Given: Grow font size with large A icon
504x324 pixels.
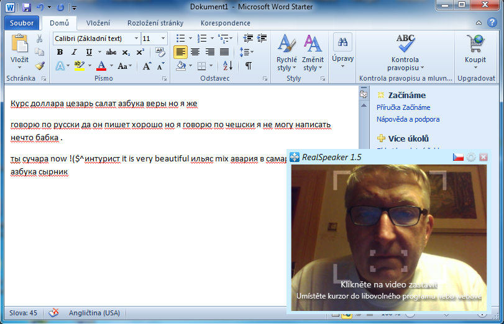Looking at the screenshot, I should tap(147, 66).
